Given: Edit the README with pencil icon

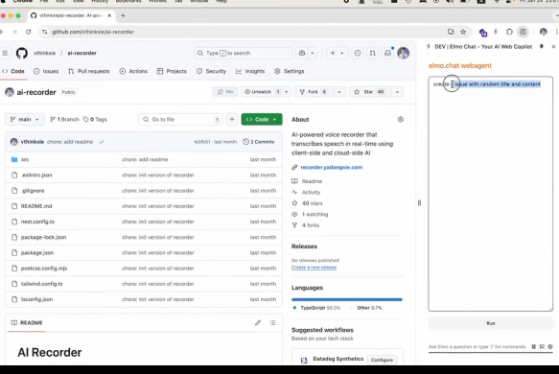Looking at the screenshot, I should tap(258, 322).
